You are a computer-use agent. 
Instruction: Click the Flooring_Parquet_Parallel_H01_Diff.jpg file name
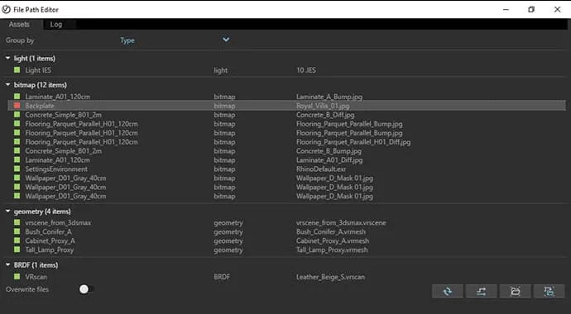[353, 142]
